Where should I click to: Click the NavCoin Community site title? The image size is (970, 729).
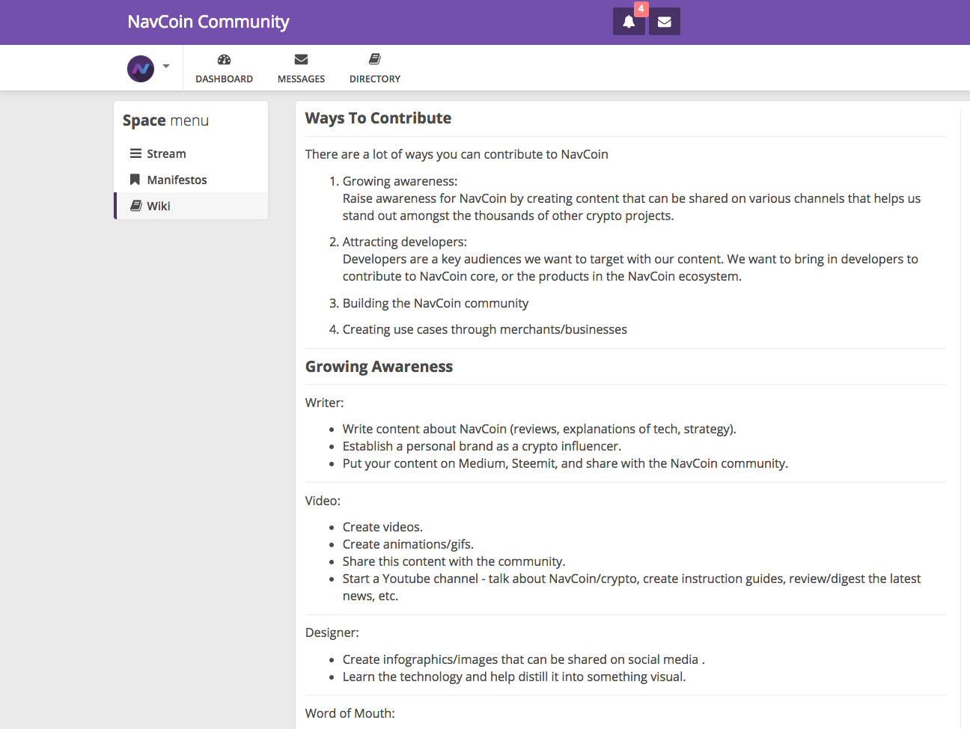click(x=208, y=22)
